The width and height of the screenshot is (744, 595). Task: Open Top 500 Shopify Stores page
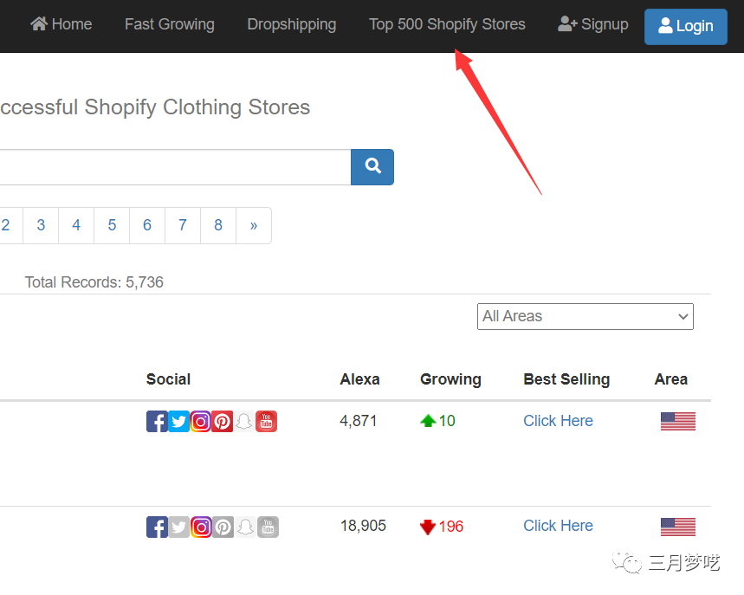coord(447,24)
